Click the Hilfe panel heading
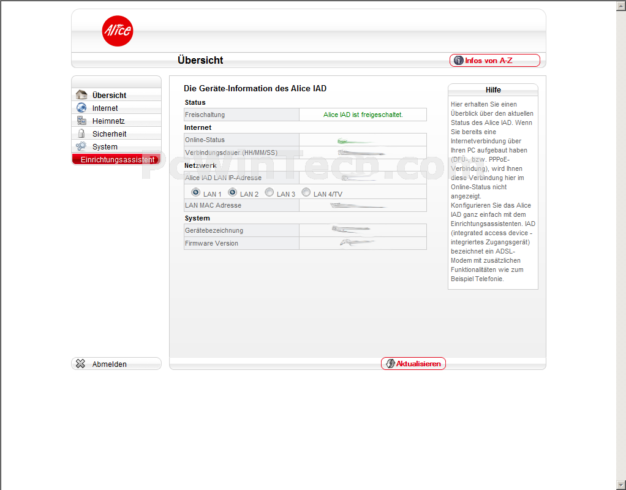This screenshot has height=490, width=626. [x=493, y=90]
